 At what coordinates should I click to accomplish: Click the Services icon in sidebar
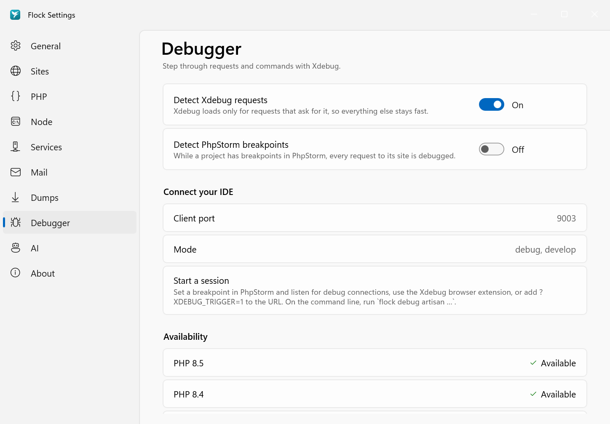click(16, 147)
